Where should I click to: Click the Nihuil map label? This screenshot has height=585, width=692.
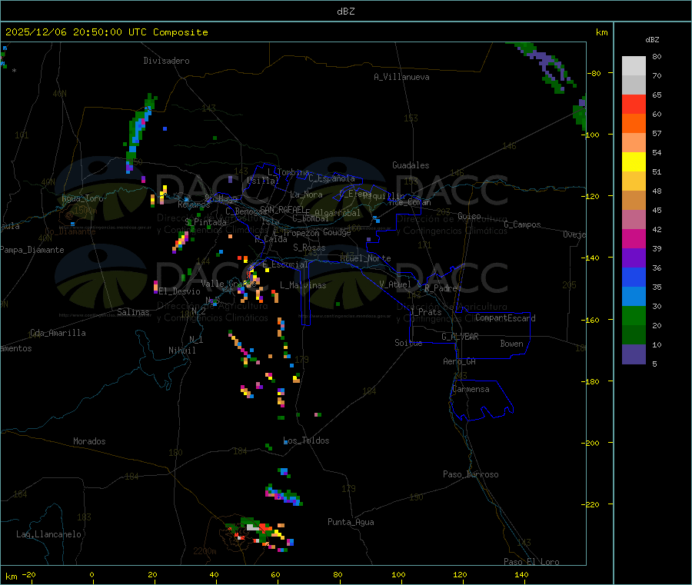[x=181, y=351]
